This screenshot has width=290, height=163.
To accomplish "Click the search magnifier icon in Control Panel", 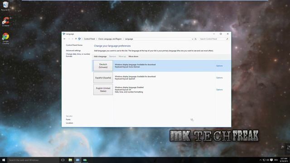I will point(227,39).
